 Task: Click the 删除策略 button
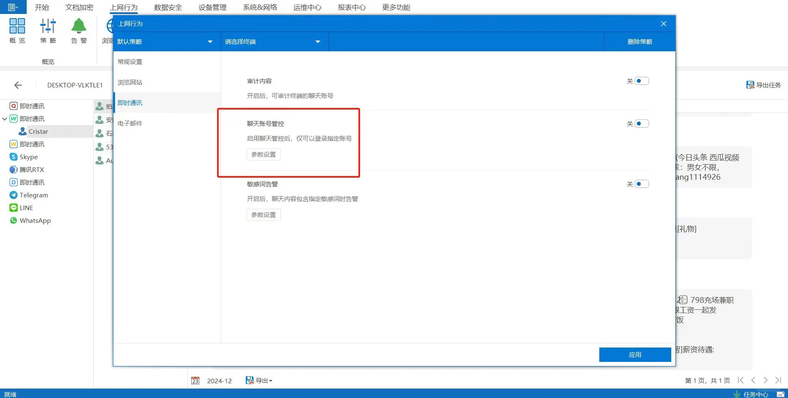coord(640,41)
